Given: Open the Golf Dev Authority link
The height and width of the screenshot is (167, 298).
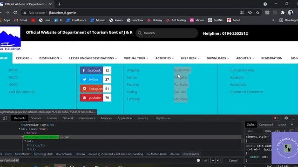Looking at the screenshot, I should [x=22, y=92].
